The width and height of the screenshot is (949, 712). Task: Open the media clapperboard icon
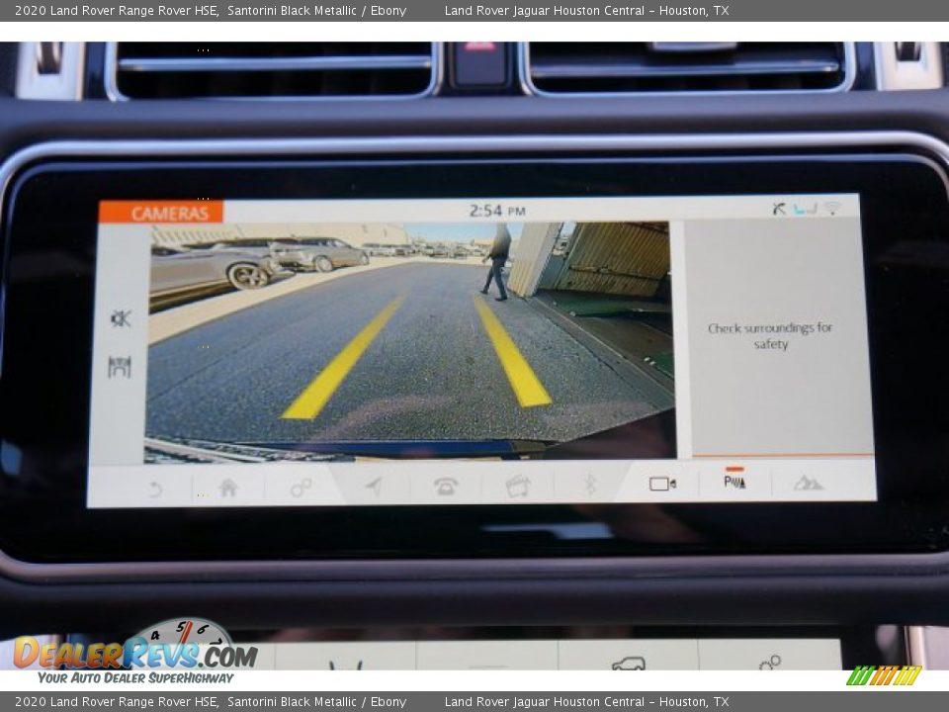tap(518, 486)
